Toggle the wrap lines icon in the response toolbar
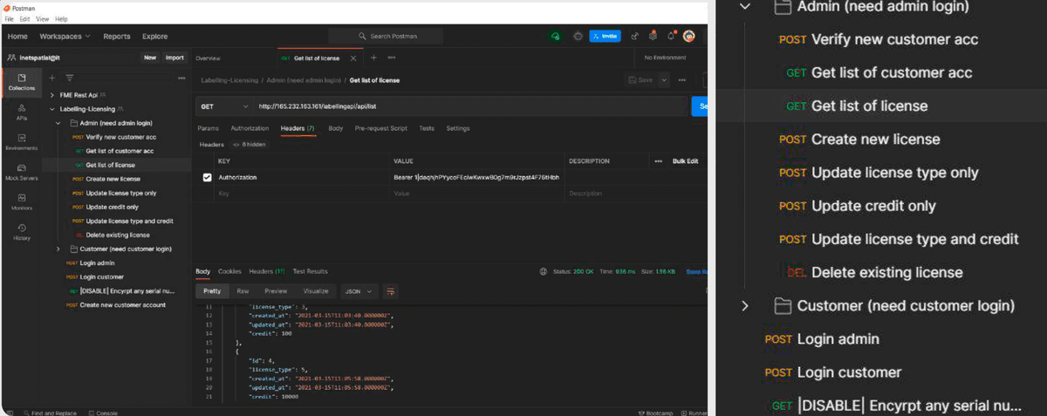The image size is (1047, 416). coord(391,290)
